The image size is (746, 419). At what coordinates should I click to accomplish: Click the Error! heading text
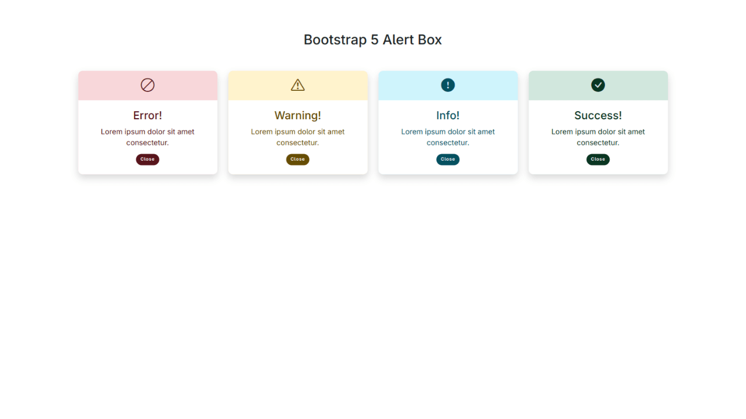pyautogui.click(x=147, y=115)
